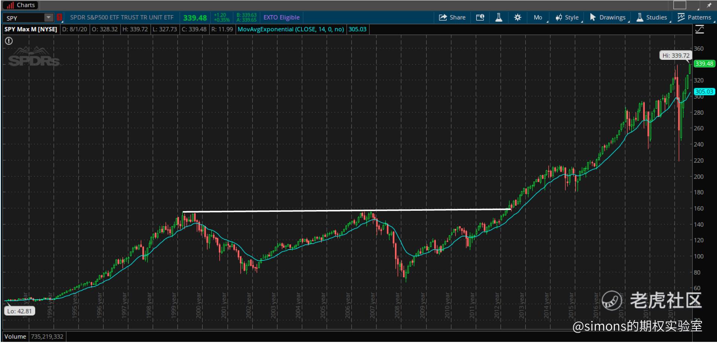This screenshot has height=343, width=717.
Task: Click the Hi: 339.72 price bubble
Action: click(x=675, y=55)
